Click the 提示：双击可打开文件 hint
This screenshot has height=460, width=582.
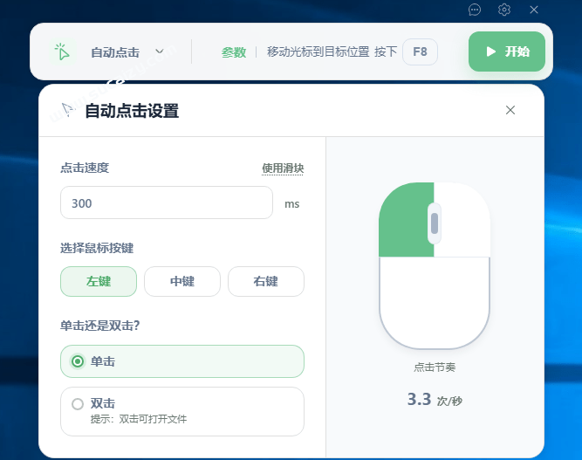[x=139, y=419]
